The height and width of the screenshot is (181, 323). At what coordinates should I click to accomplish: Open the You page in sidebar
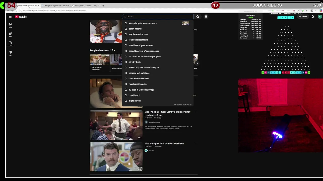[10, 53]
